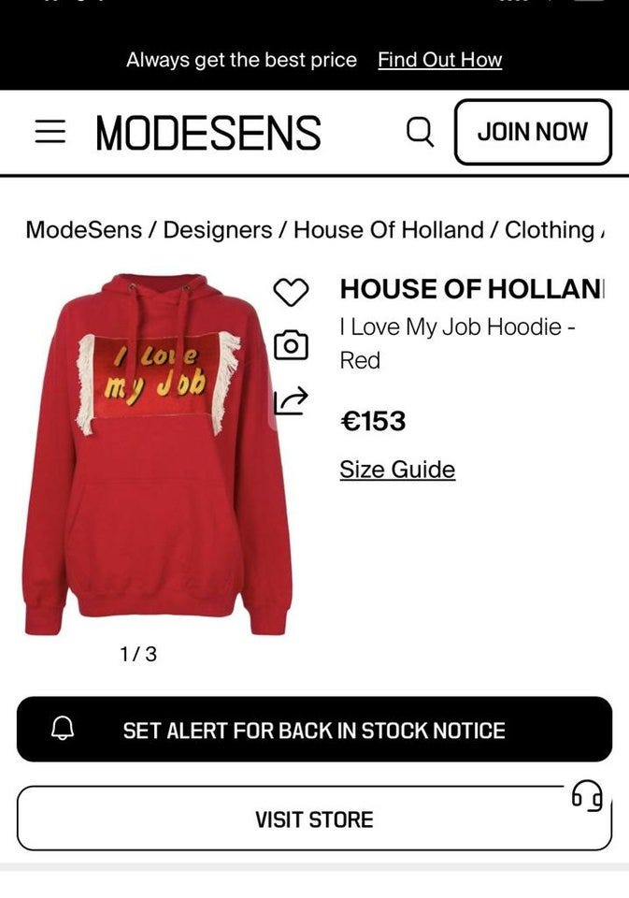Screen dimensions: 629x898
Task: Navigate to ModeSens breadcrumb root
Action: tap(83, 230)
